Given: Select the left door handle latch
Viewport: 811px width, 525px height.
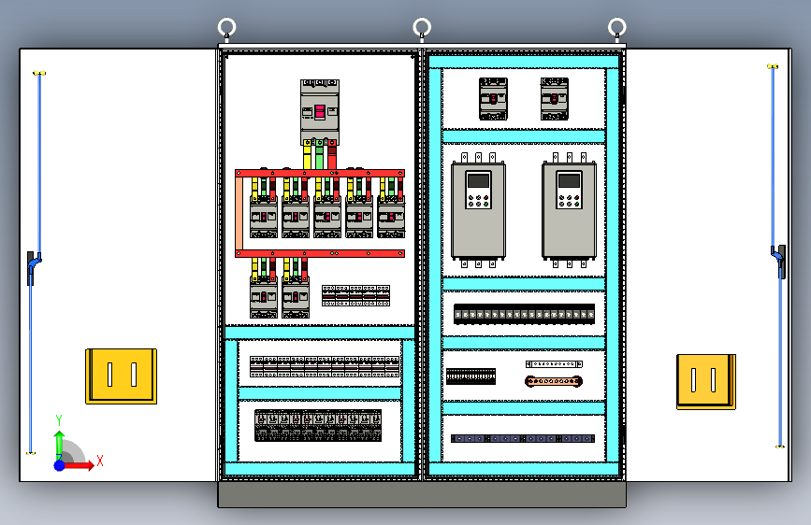Looking at the screenshot, I should (x=33, y=268).
